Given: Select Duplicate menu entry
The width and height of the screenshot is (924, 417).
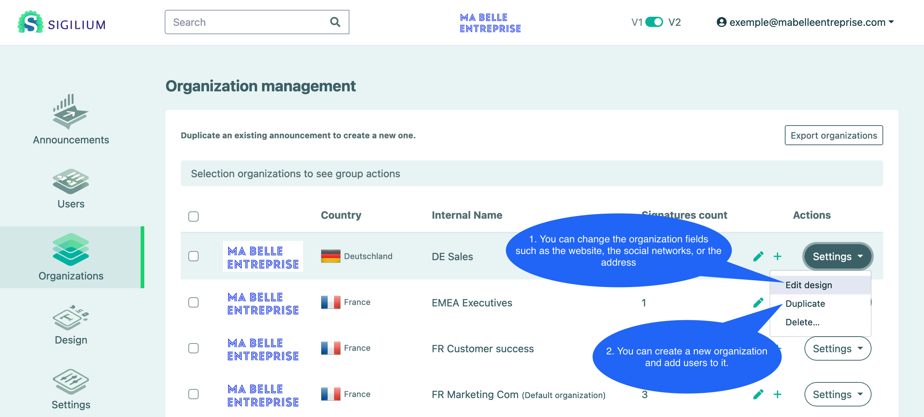Looking at the screenshot, I should (805, 303).
